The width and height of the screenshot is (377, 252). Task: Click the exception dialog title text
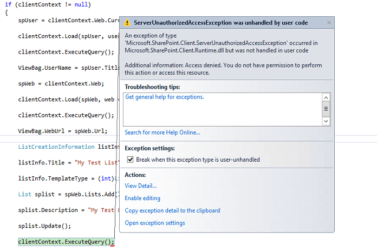pyautogui.click(x=220, y=23)
